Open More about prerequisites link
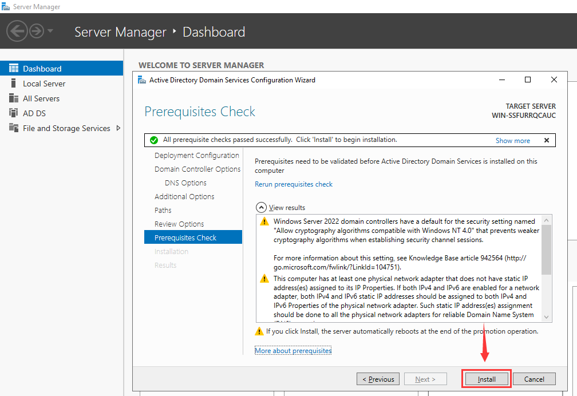 (x=293, y=350)
